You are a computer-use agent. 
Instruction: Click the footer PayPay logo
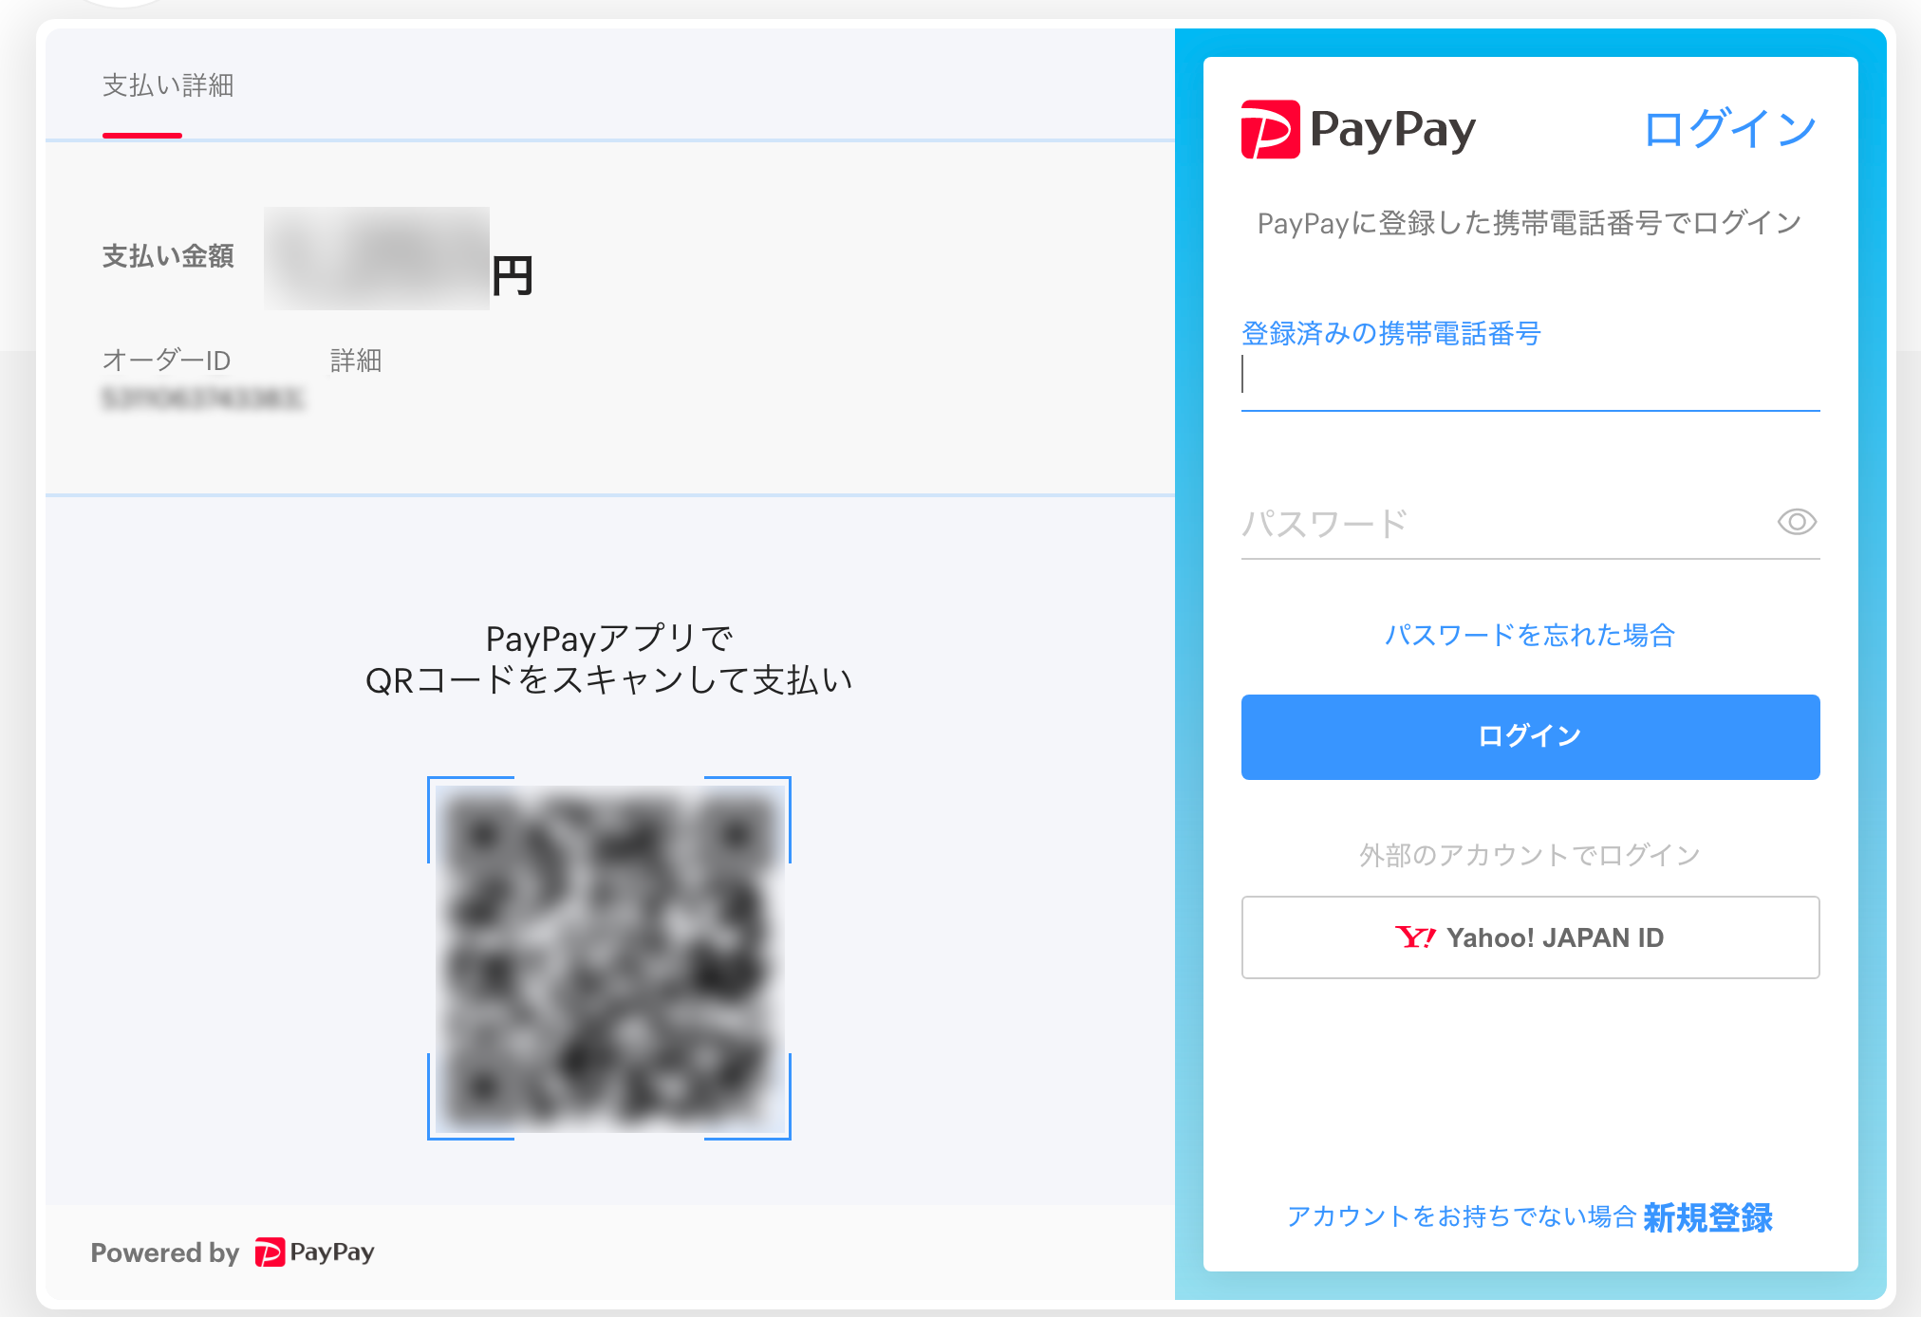pos(314,1252)
